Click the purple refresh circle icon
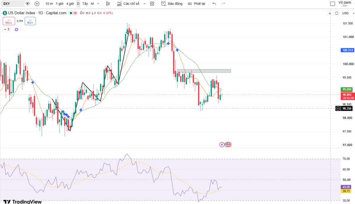This screenshot has height=204, width=355. click(16, 29)
